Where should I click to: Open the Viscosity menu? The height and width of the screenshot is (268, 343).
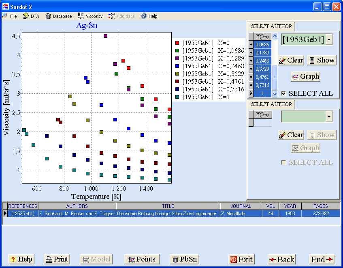point(94,16)
